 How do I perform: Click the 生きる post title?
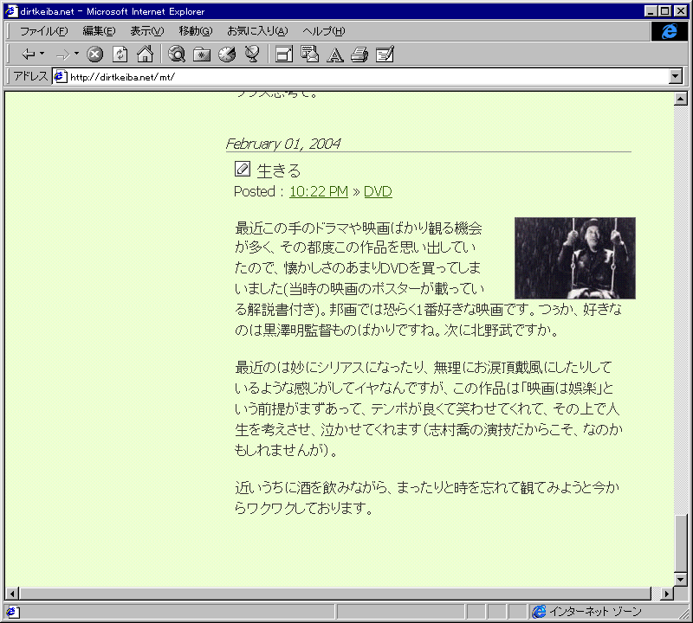[x=278, y=170]
